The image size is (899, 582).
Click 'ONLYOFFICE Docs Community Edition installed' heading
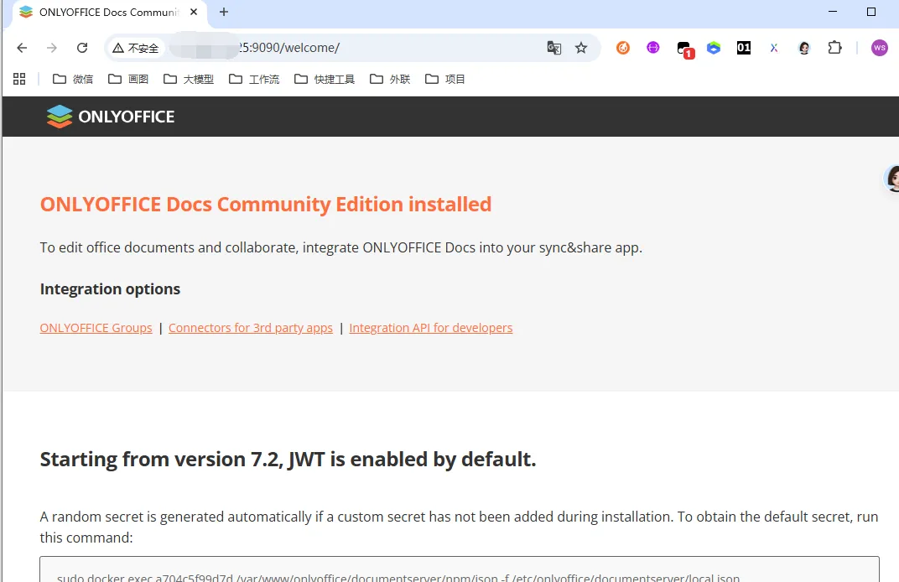tap(266, 204)
